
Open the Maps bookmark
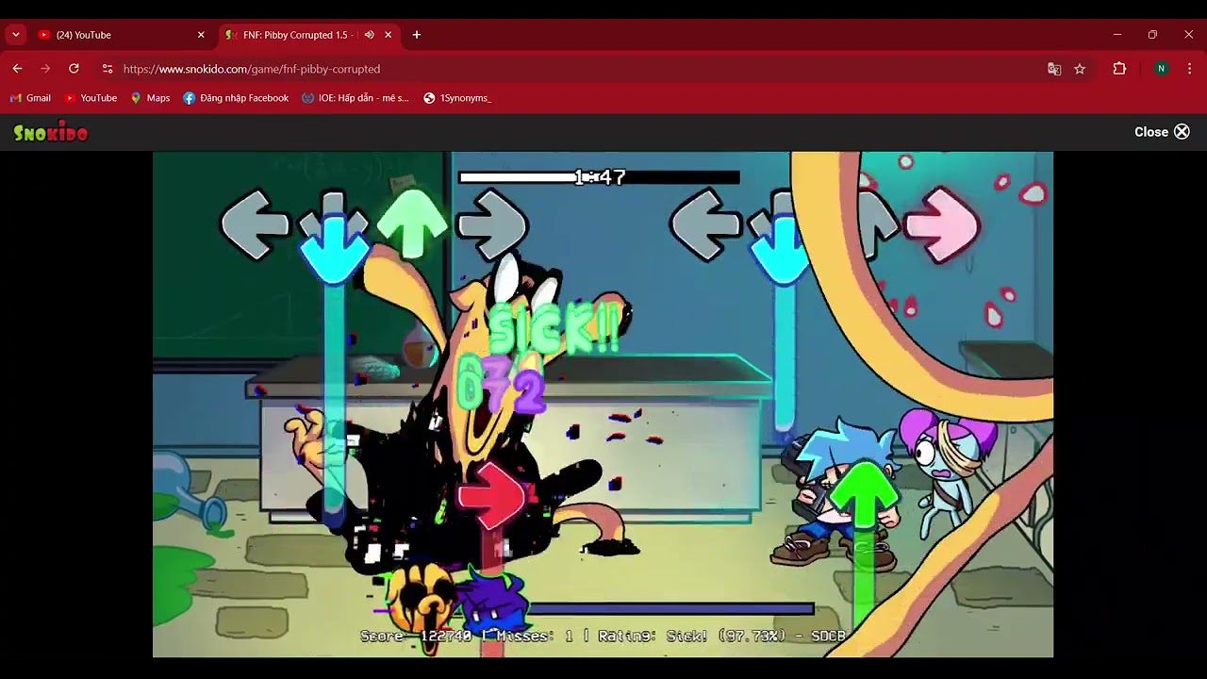click(150, 98)
